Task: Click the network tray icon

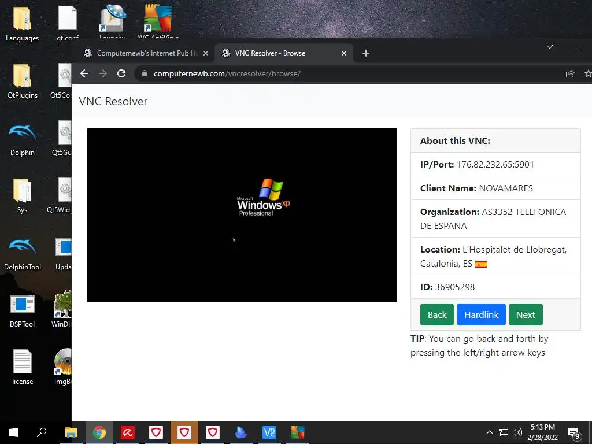Action: 504,432
